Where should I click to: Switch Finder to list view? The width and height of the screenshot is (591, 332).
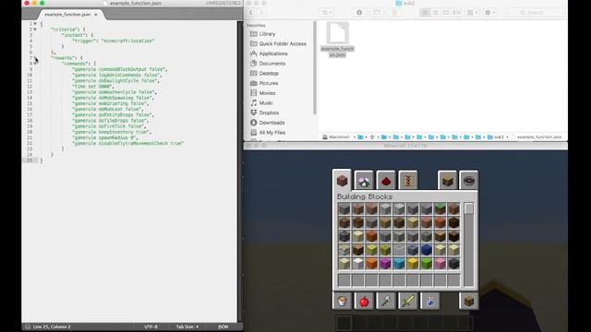pos(435,12)
